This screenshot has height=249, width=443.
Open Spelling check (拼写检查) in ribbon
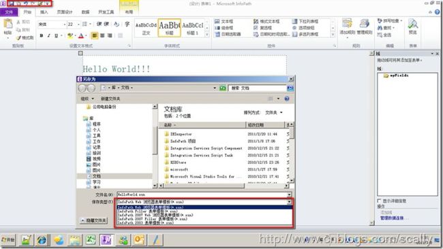tap(389, 21)
